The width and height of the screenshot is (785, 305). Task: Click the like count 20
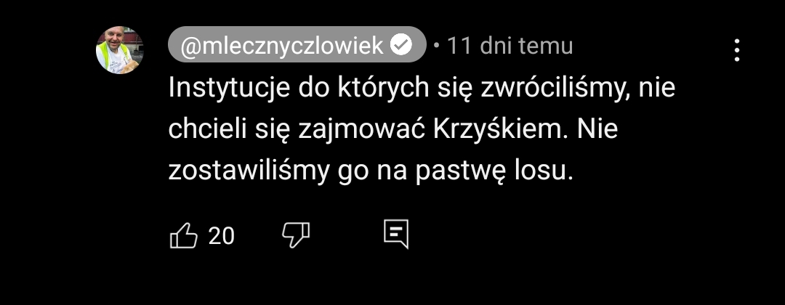(x=221, y=235)
